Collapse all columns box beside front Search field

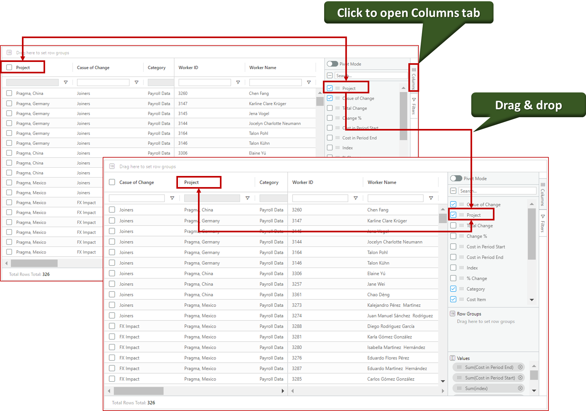pyautogui.click(x=453, y=191)
